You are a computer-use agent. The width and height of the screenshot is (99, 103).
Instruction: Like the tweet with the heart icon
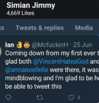point(71,98)
